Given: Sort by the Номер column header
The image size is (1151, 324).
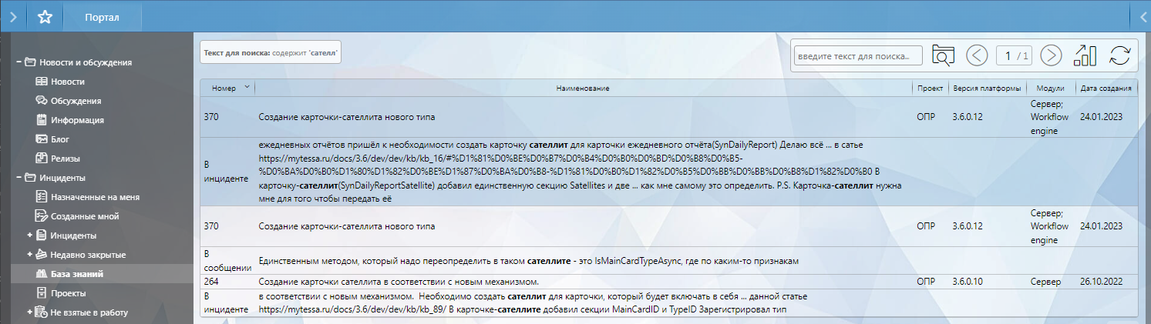Looking at the screenshot, I should [x=224, y=89].
